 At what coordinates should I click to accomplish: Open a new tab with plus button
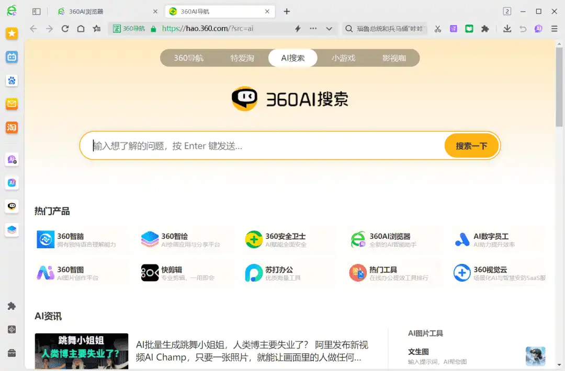pos(287,11)
